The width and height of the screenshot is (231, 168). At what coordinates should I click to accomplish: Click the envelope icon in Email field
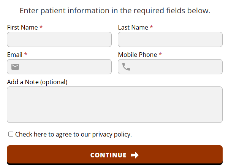[x=15, y=67]
